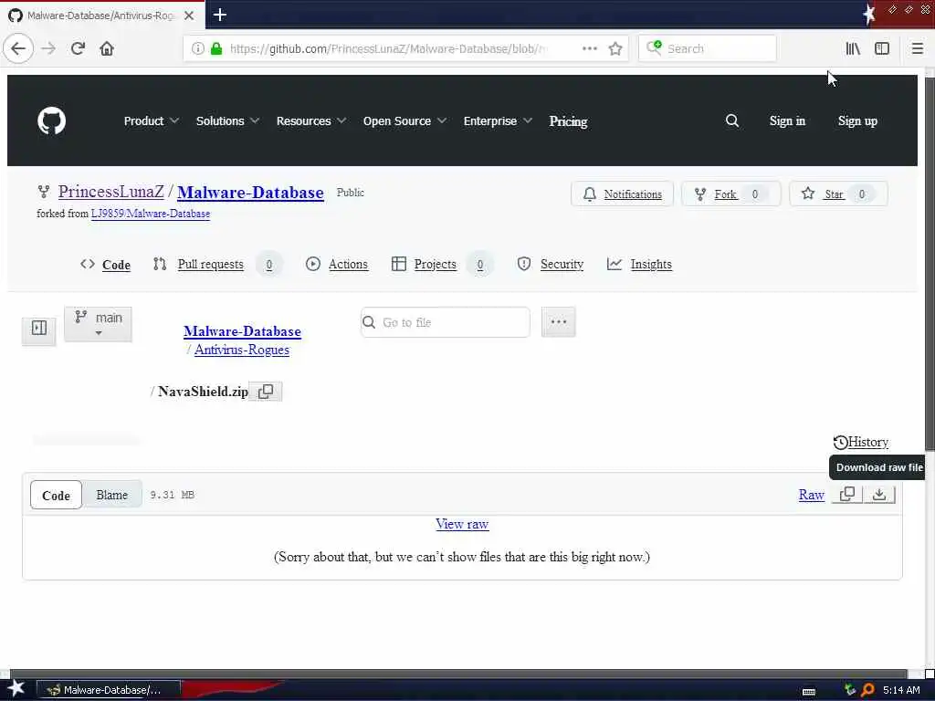Click Sign in link
This screenshot has width=935, height=701.
(x=787, y=121)
